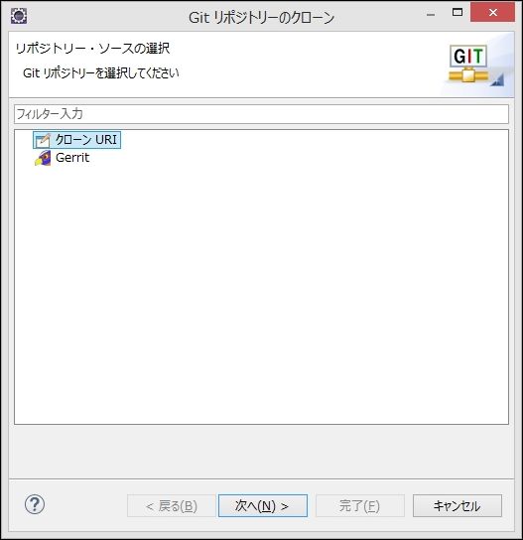Minimize the Git clone dialog
Screen dimensions: 523x540
(x=431, y=14)
